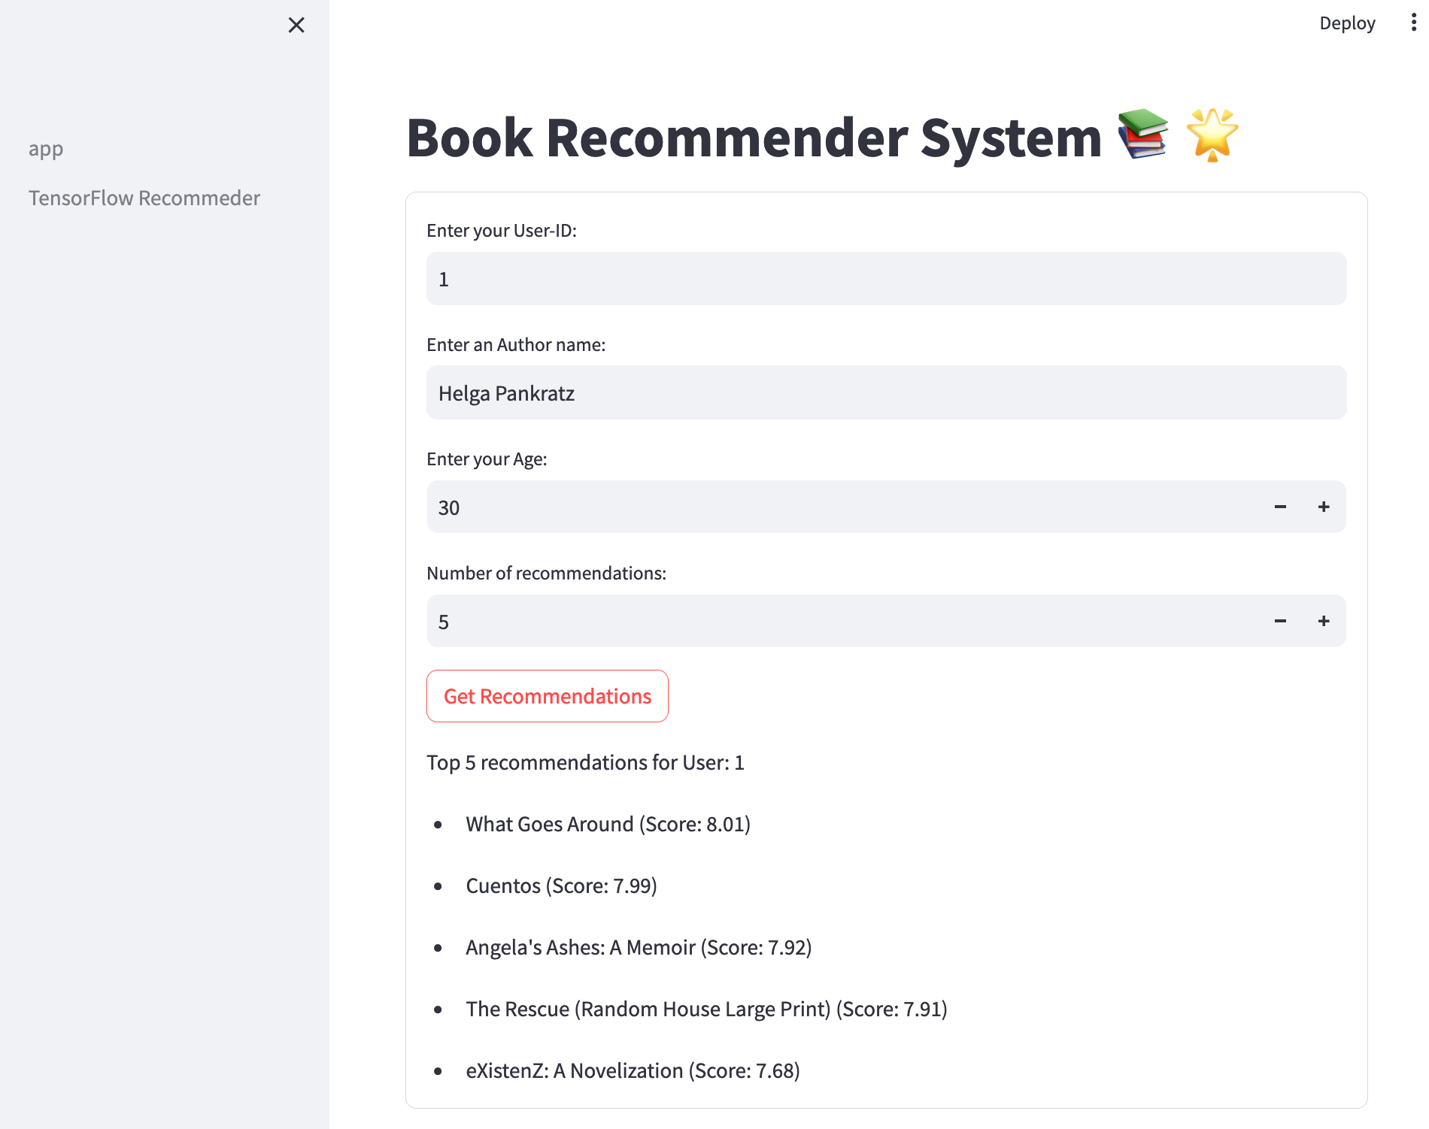The image size is (1429, 1129).
Task: Open the three-dot main menu
Action: point(1413,23)
